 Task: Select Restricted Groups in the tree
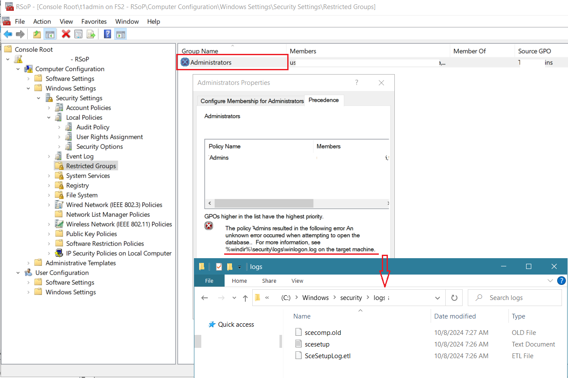click(91, 166)
